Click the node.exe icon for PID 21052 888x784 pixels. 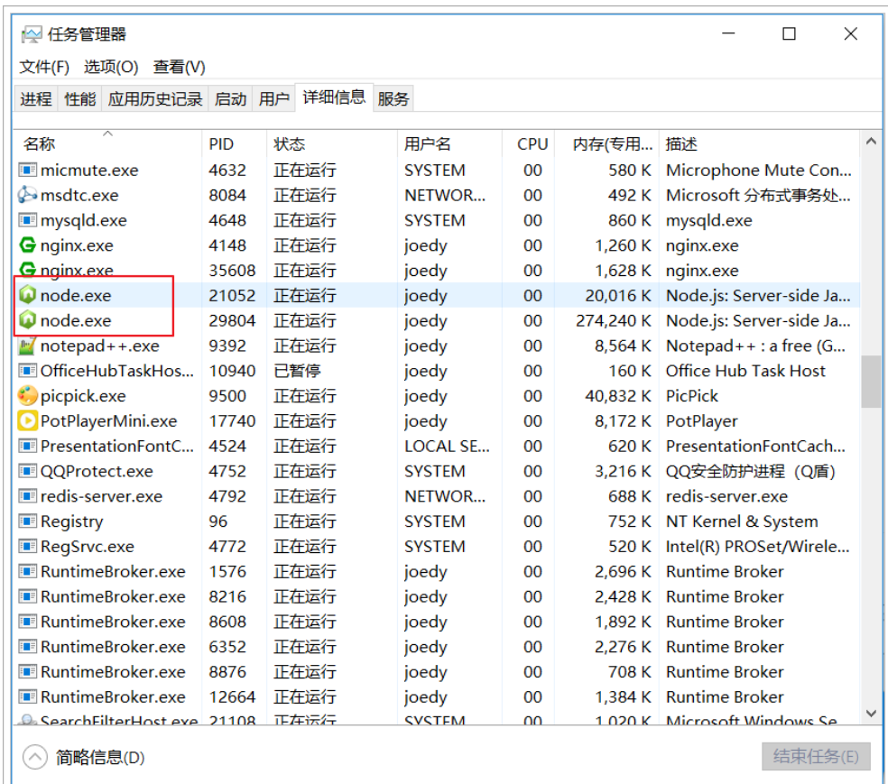[28, 295]
